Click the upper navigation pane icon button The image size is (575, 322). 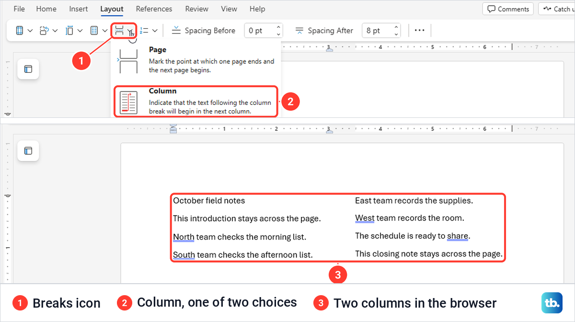tap(28, 69)
